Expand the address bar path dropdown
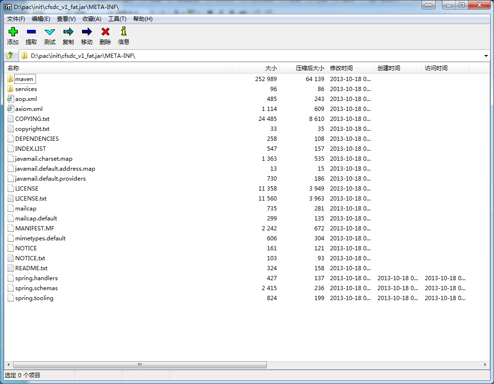Image resolution: width=494 pixels, height=384 pixels. click(x=486, y=56)
